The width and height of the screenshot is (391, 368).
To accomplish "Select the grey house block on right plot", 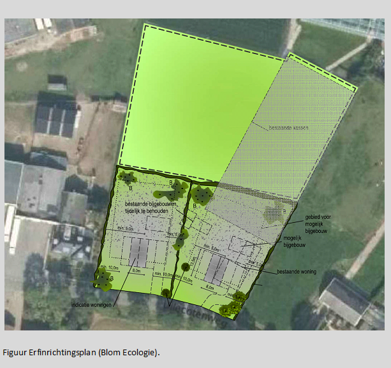I will [215, 268].
